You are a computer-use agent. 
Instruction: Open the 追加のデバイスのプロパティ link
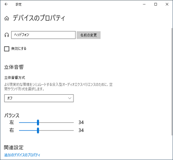(22, 155)
